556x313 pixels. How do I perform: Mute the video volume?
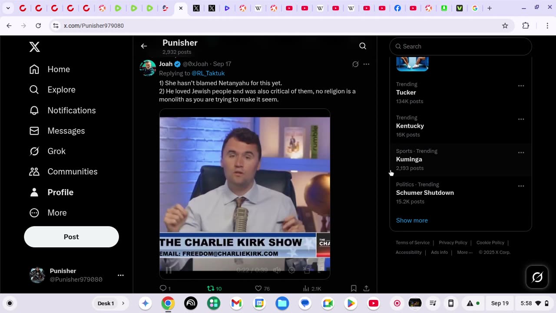point(277,270)
